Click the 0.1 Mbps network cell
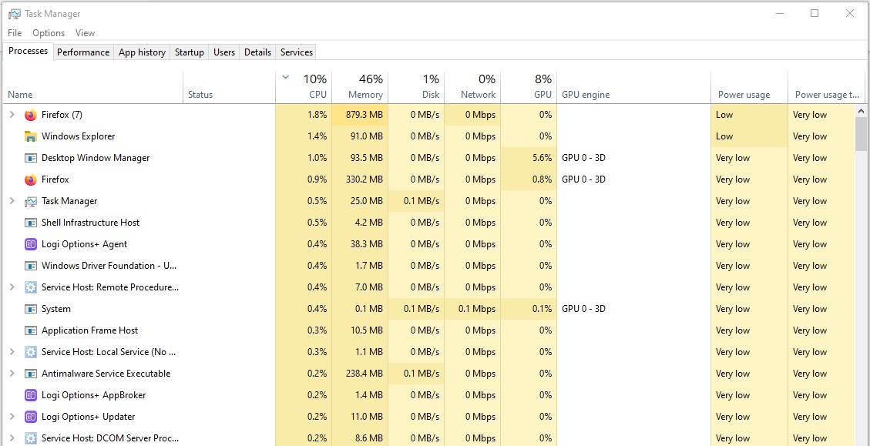Screen dimensions: 870x446 pyautogui.click(x=472, y=309)
